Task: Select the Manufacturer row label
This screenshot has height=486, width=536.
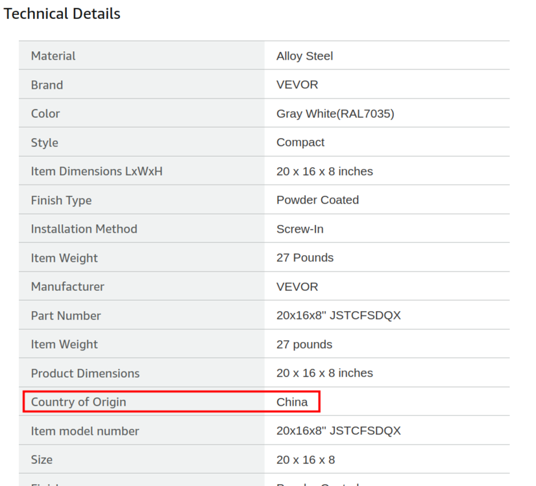Action: coord(67,286)
